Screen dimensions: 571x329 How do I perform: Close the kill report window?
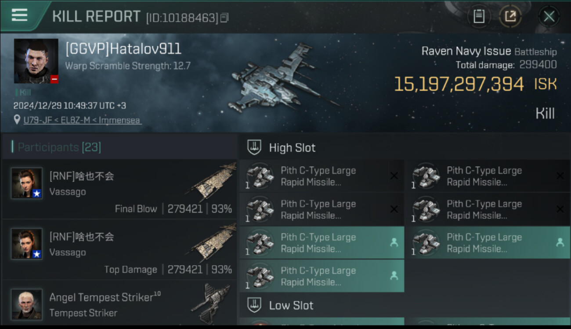coord(549,17)
